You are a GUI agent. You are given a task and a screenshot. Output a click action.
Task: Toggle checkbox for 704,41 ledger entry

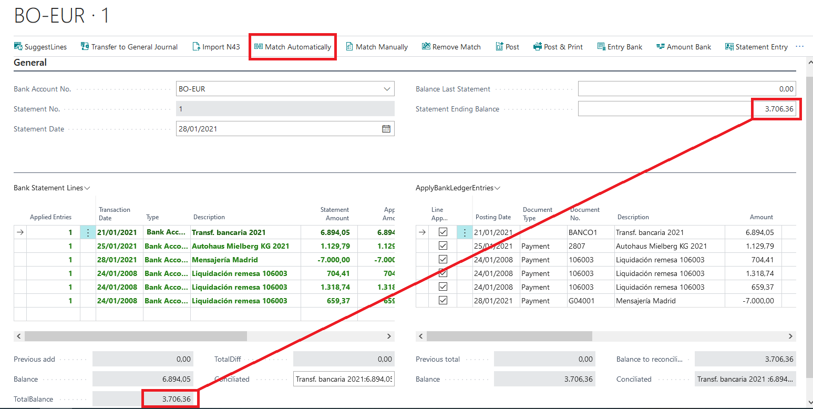tap(443, 260)
